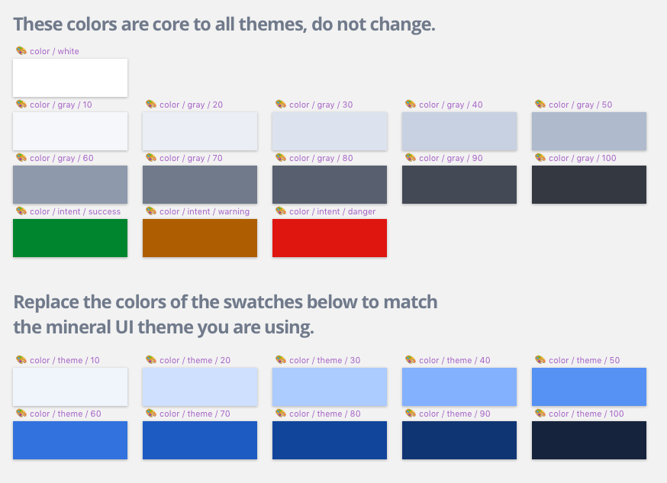Click palette icon next to gray / 10
Screen dimensions: 667x483
tap(21, 105)
